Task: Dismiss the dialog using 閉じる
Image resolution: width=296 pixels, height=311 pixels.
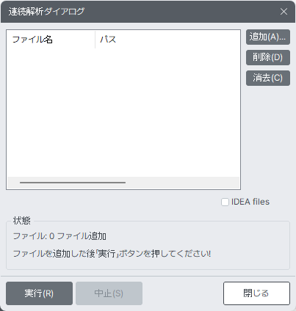Action: (256, 293)
